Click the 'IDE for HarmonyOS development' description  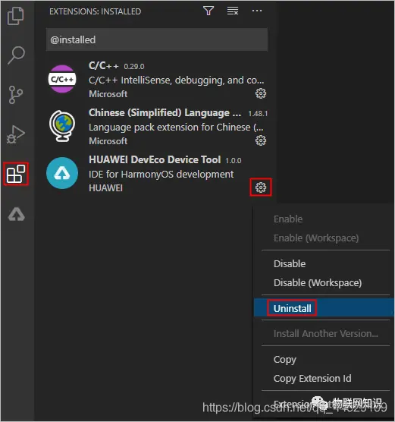tap(161, 174)
